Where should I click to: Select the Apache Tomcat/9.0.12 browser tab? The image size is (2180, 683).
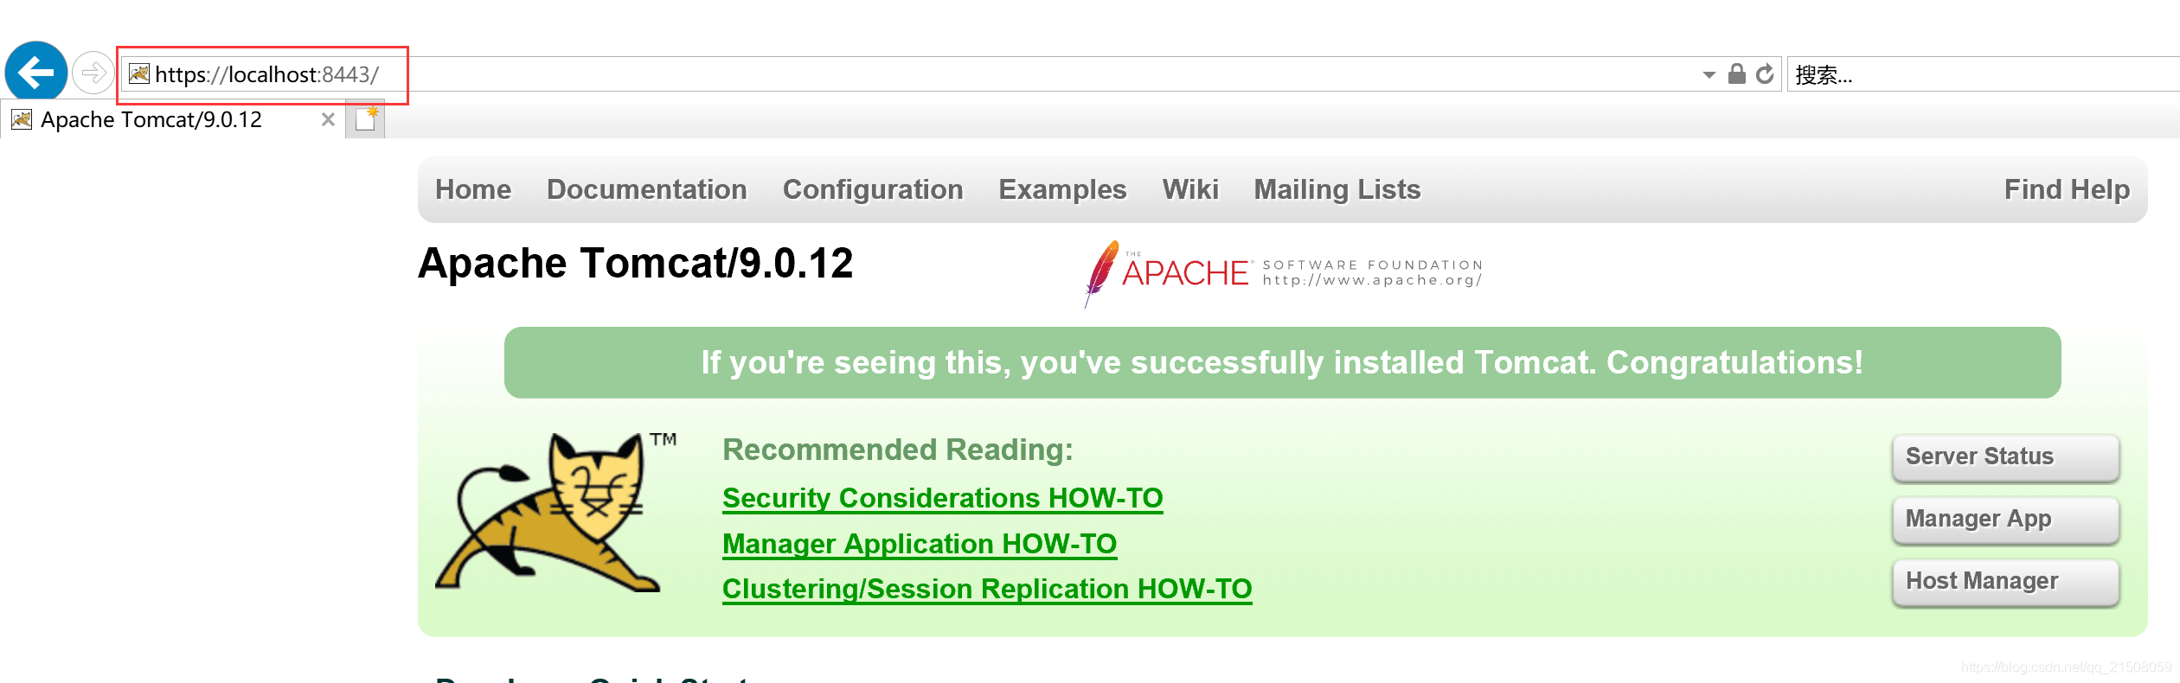[x=173, y=119]
